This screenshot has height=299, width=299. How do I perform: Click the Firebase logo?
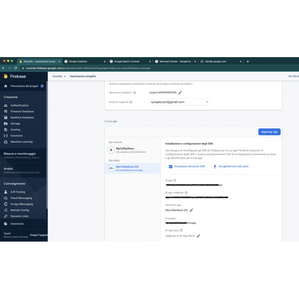coord(15,76)
